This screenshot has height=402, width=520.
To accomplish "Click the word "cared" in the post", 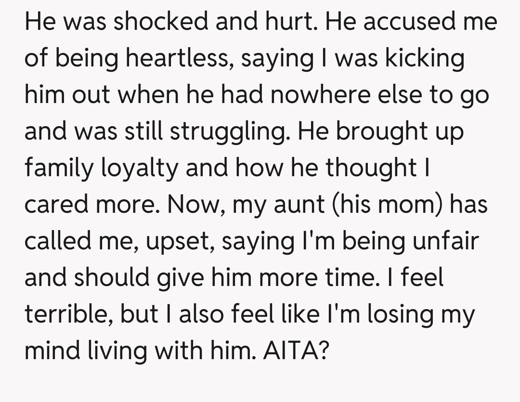I will (x=57, y=205).
